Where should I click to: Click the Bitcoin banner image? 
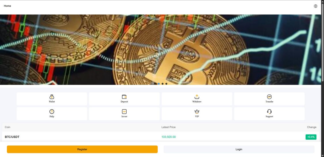(161, 50)
